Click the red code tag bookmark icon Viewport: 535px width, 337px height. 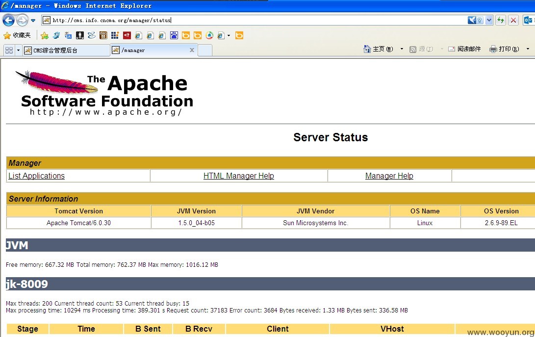(x=127, y=35)
